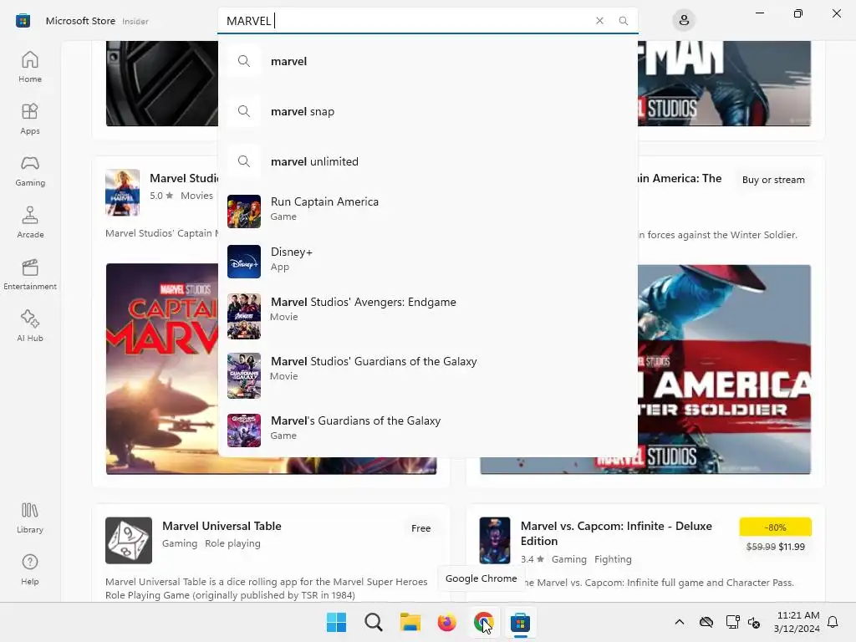Click the Buy or stream button
Image resolution: width=856 pixels, height=642 pixels.
pyautogui.click(x=773, y=180)
